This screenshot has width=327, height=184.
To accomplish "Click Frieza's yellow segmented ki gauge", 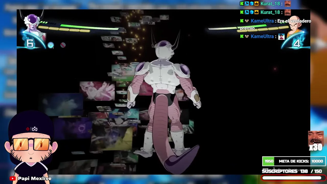I will (64, 29).
